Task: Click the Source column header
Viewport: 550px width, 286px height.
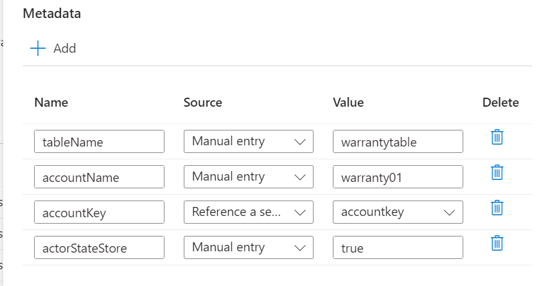Action: pos(203,102)
